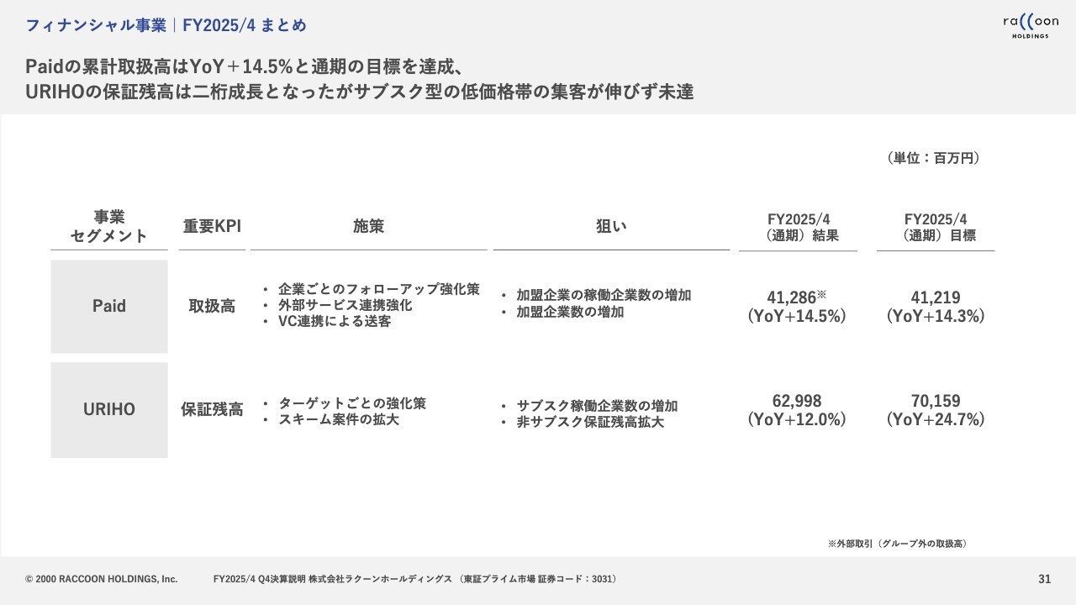
Task: Click the '重要KPI' column header
Action: point(212,226)
